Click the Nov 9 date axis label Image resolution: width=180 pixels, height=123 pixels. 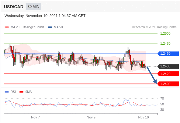(x=91, y=117)
